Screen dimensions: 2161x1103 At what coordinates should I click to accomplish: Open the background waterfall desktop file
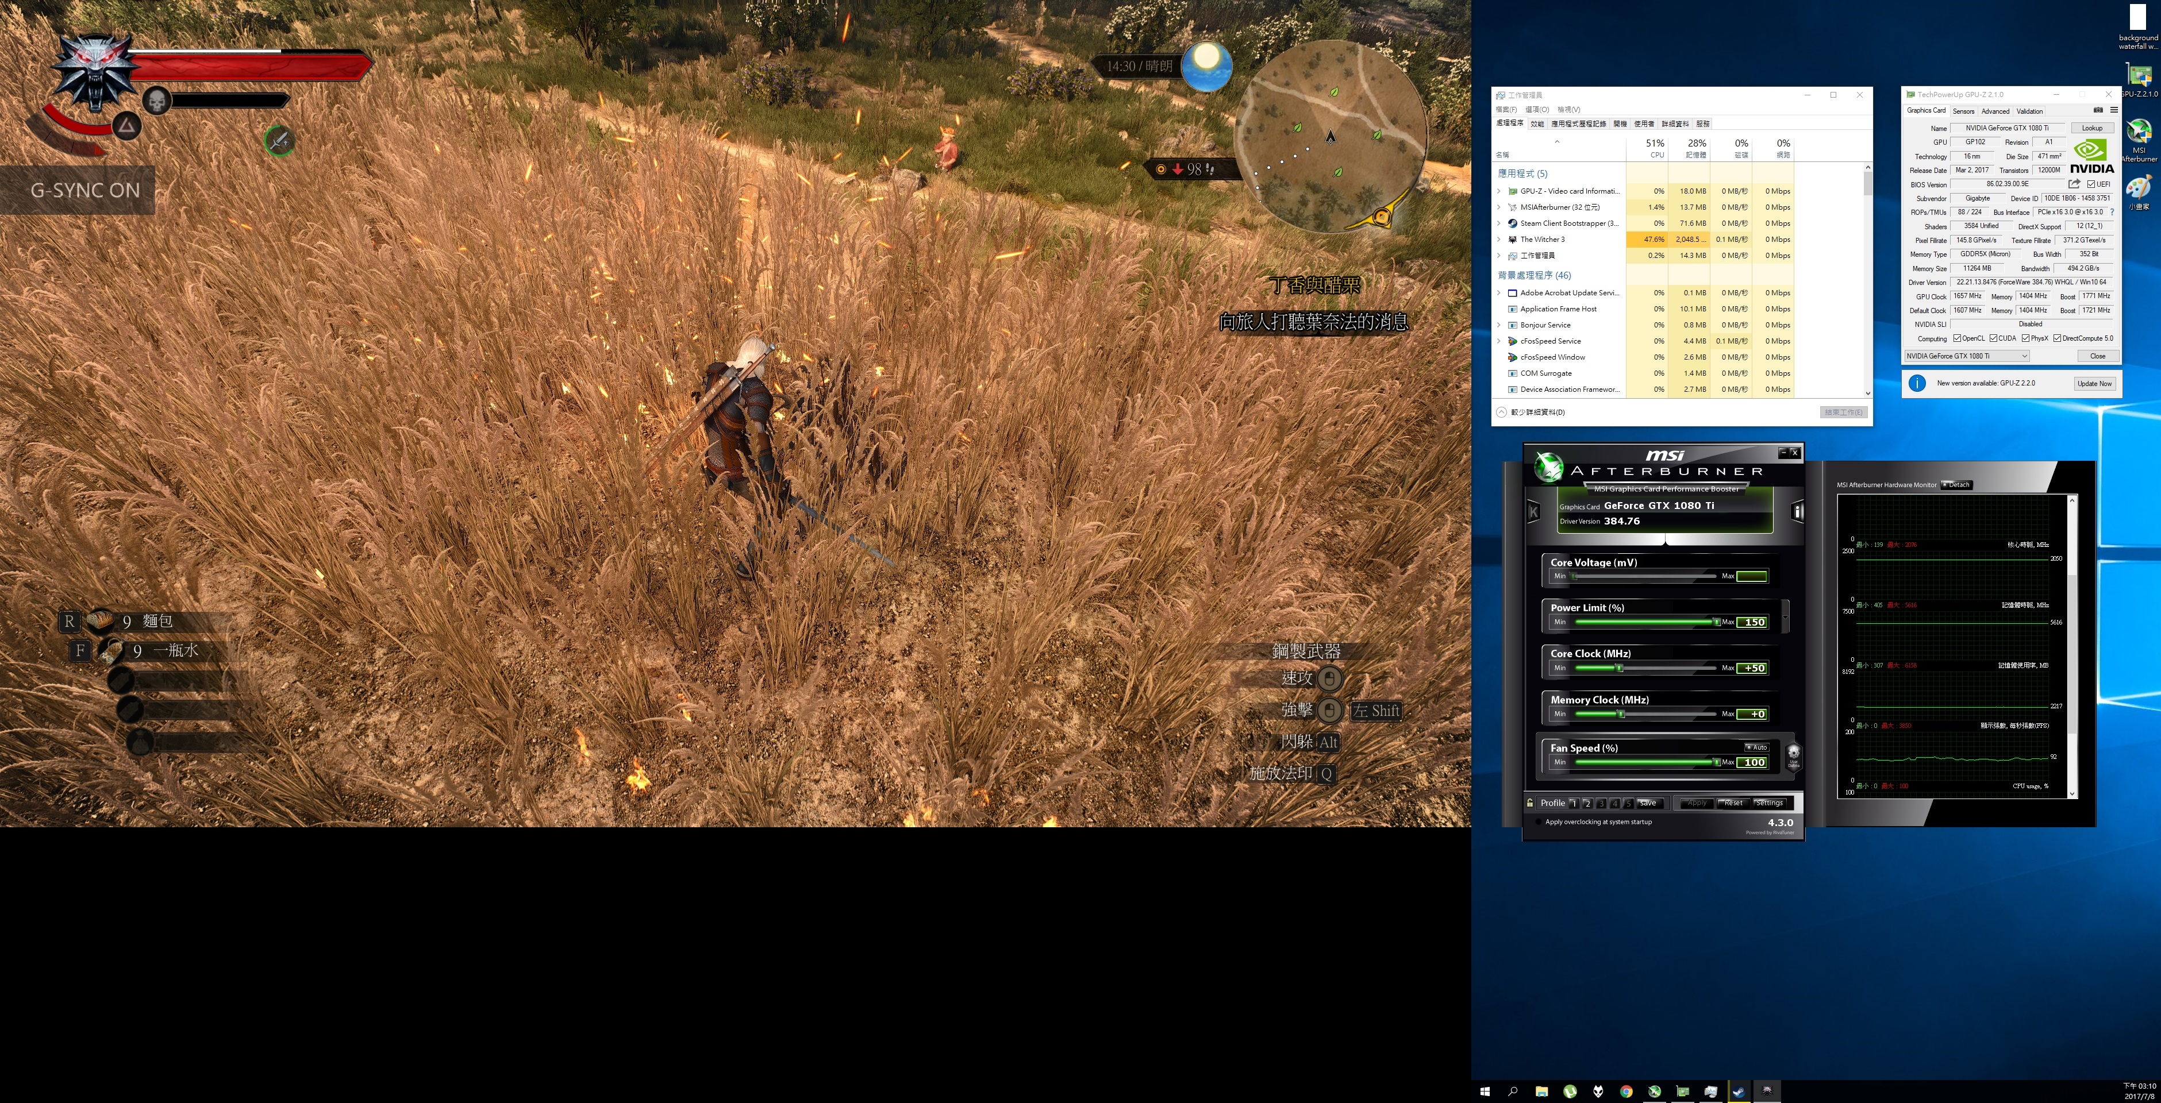2139,28
